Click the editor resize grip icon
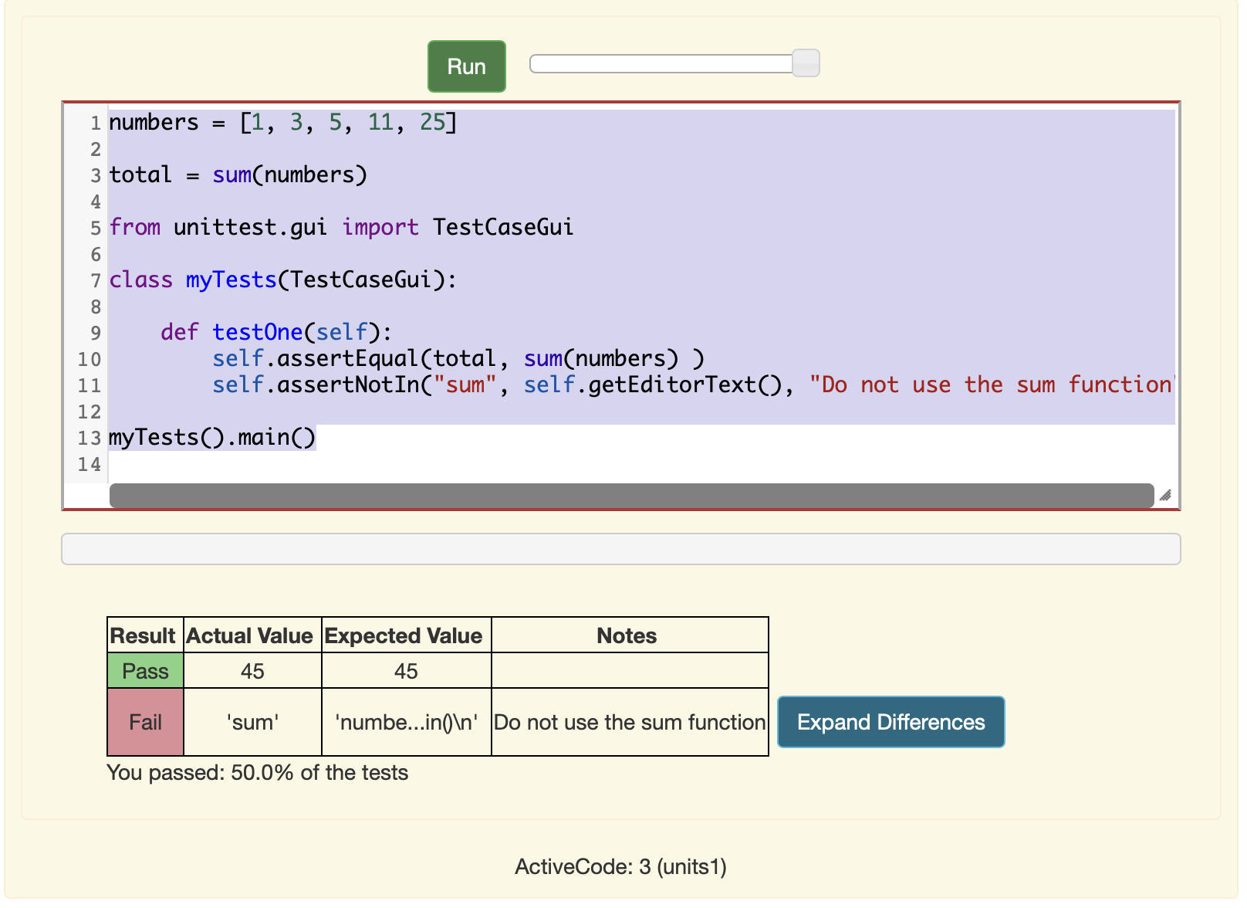The width and height of the screenshot is (1247, 908). (x=1165, y=496)
